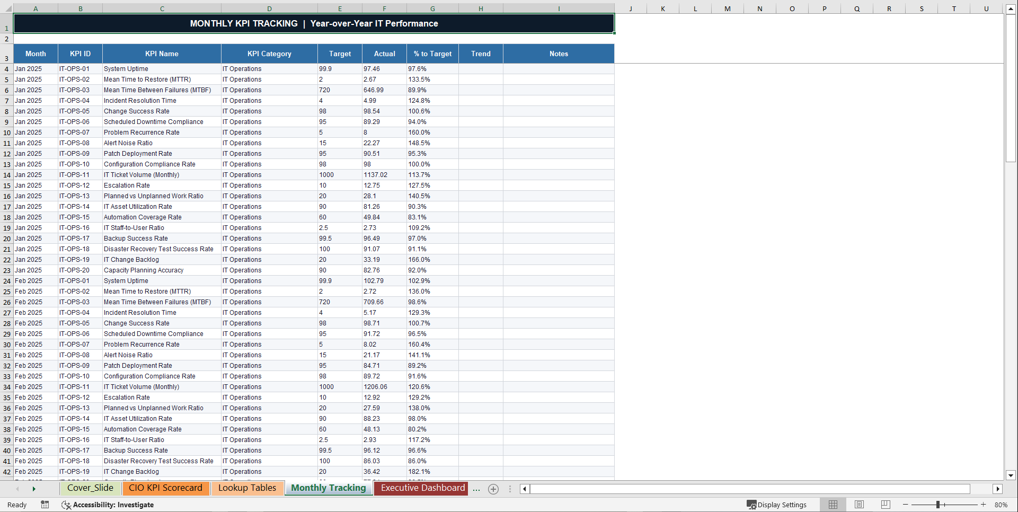This screenshot has width=1018, height=512.
Task: Toggle Page Break Preview view
Action: (886, 505)
